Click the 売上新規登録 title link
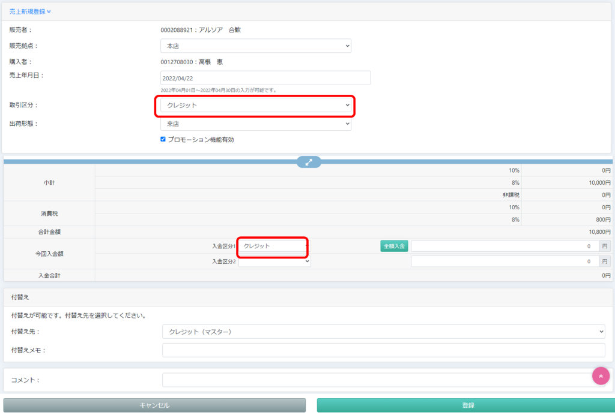Viewport: 615px width, 415px height. coord(27,11)
